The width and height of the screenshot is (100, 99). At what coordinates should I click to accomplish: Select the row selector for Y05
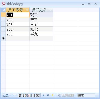pos(3,34)
